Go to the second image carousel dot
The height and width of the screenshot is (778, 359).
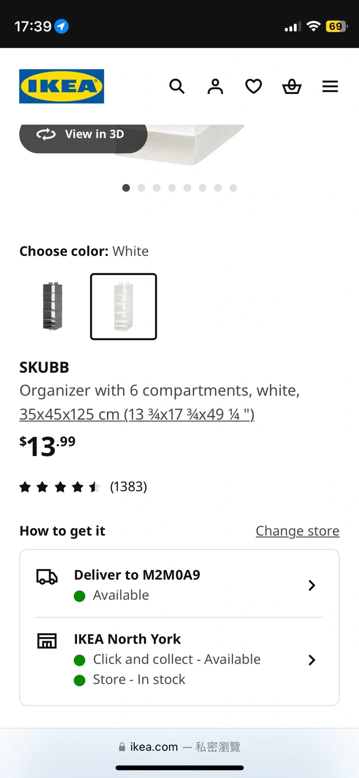(x=141, y=188)
